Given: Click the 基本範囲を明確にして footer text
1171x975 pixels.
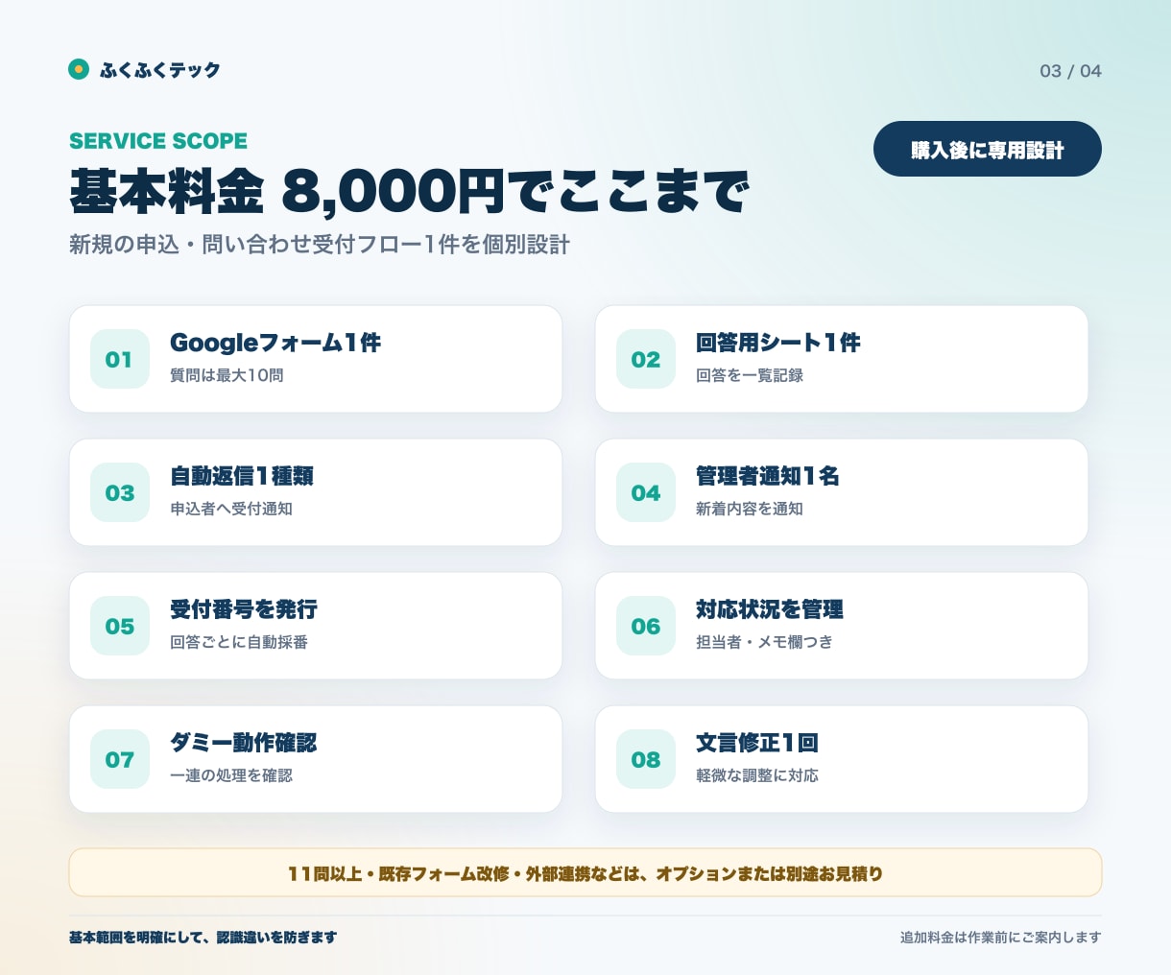Looking at the screenshot, I should tap(203, 938).
